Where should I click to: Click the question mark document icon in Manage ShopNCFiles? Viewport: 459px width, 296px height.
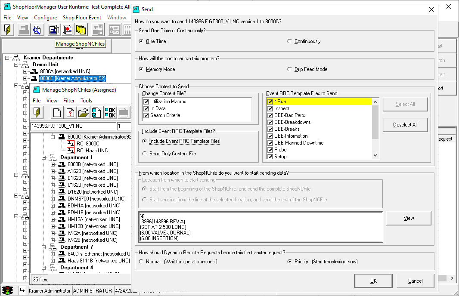pos(70,112)
